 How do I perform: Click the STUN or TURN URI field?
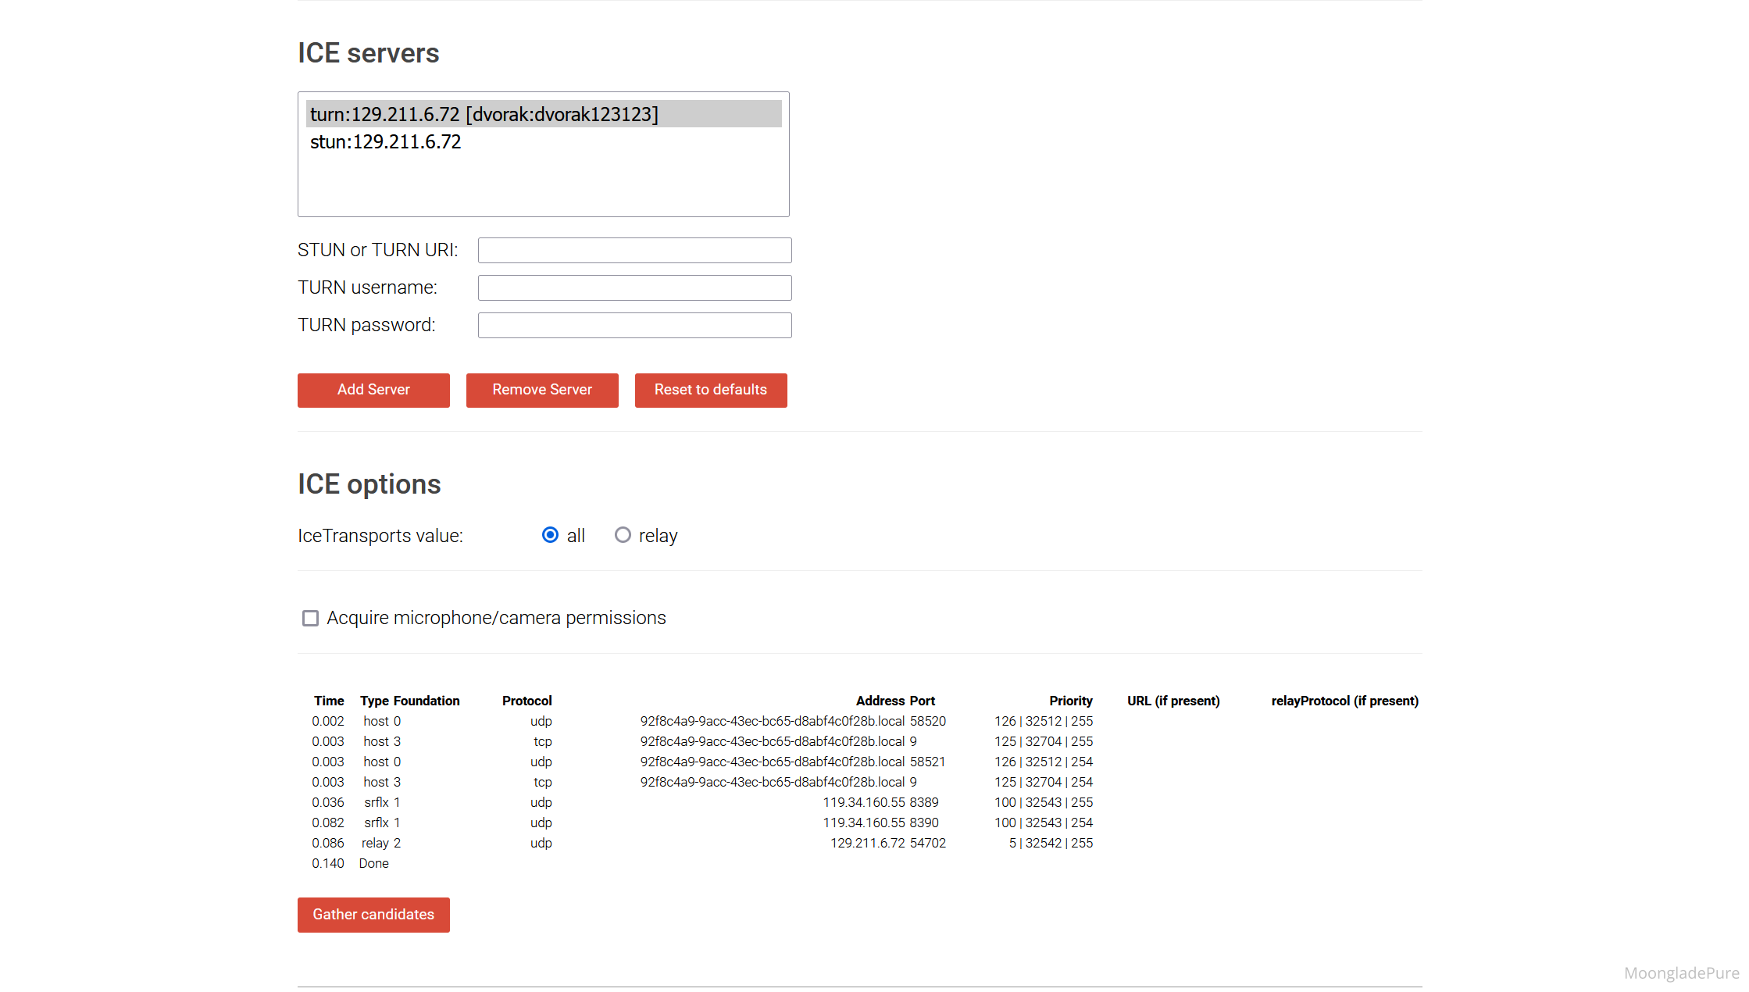point(634,250)
